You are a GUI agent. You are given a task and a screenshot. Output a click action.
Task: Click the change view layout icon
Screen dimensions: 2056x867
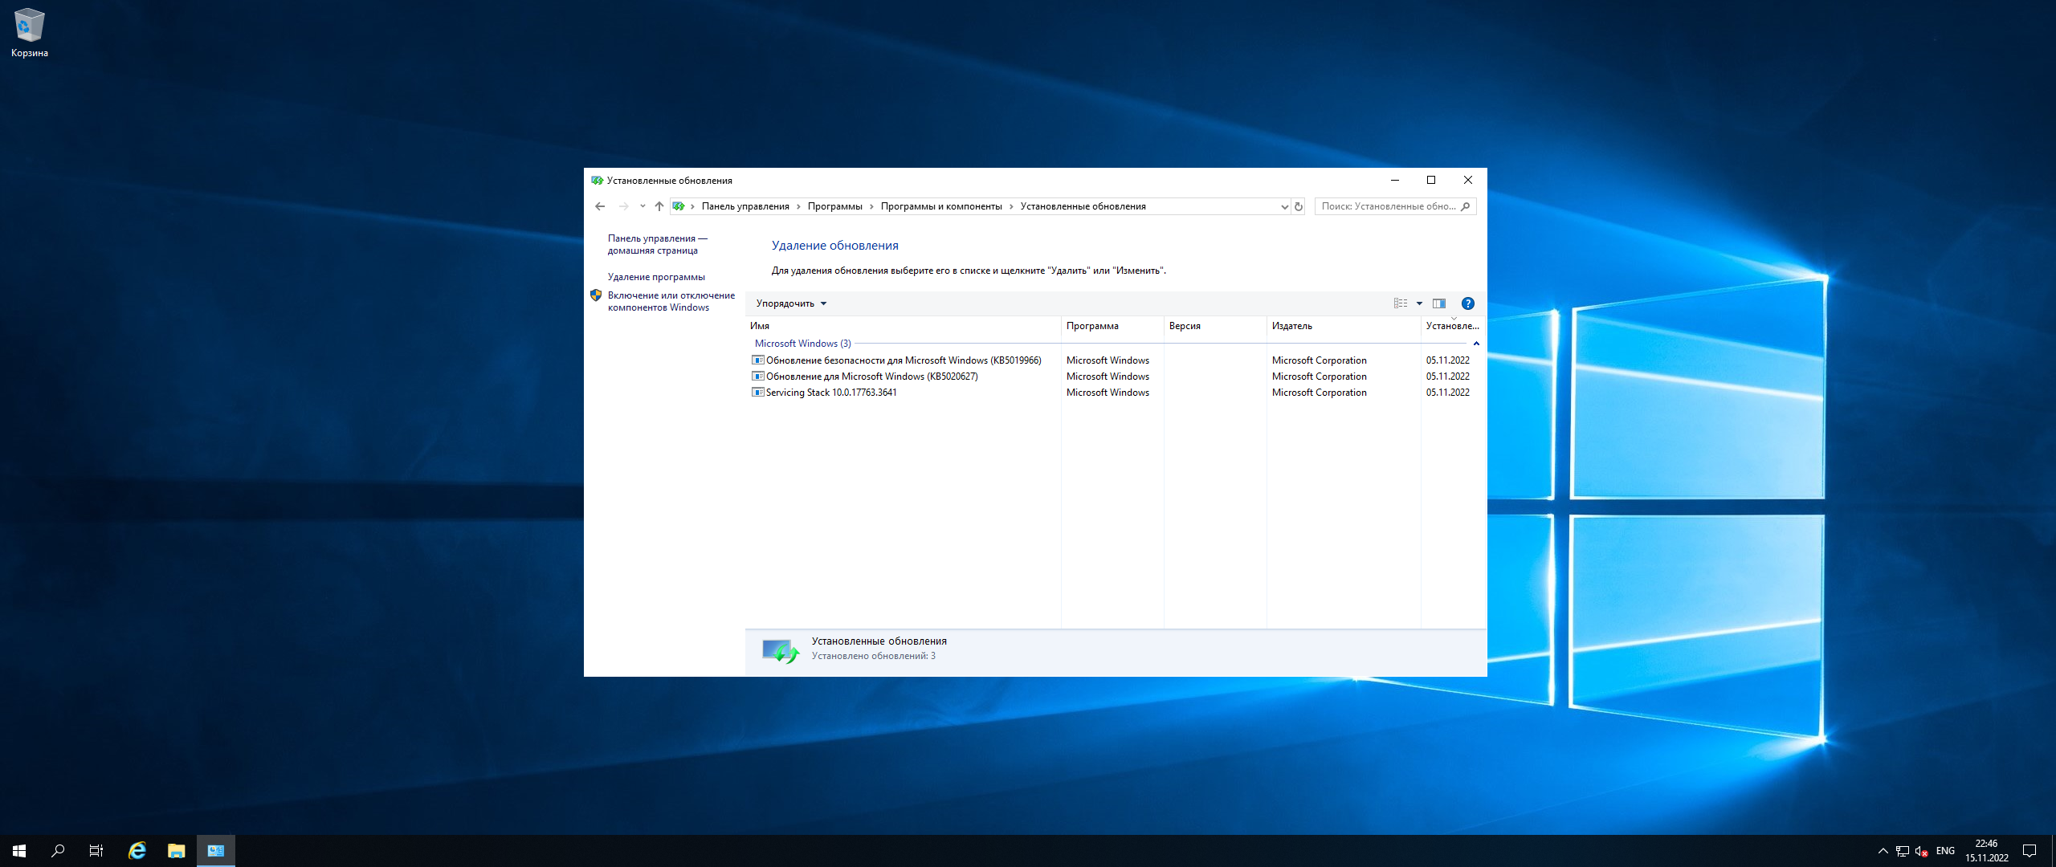(1401, 303)
